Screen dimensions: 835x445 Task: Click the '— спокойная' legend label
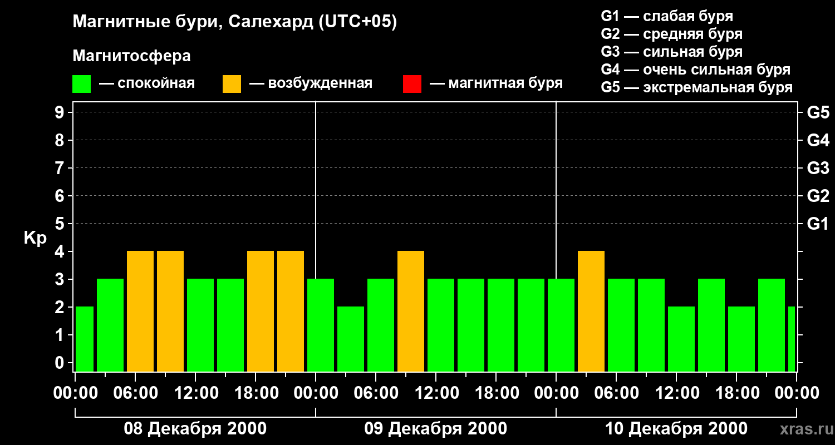tap(147, 84)
